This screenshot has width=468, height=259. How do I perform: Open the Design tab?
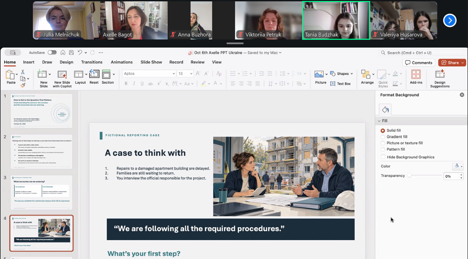point(66,62)
